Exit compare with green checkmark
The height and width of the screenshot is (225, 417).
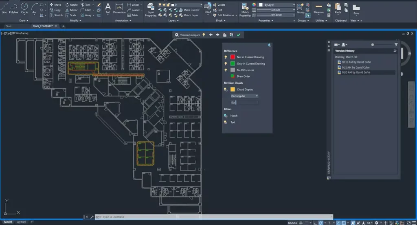pos(239,35)
